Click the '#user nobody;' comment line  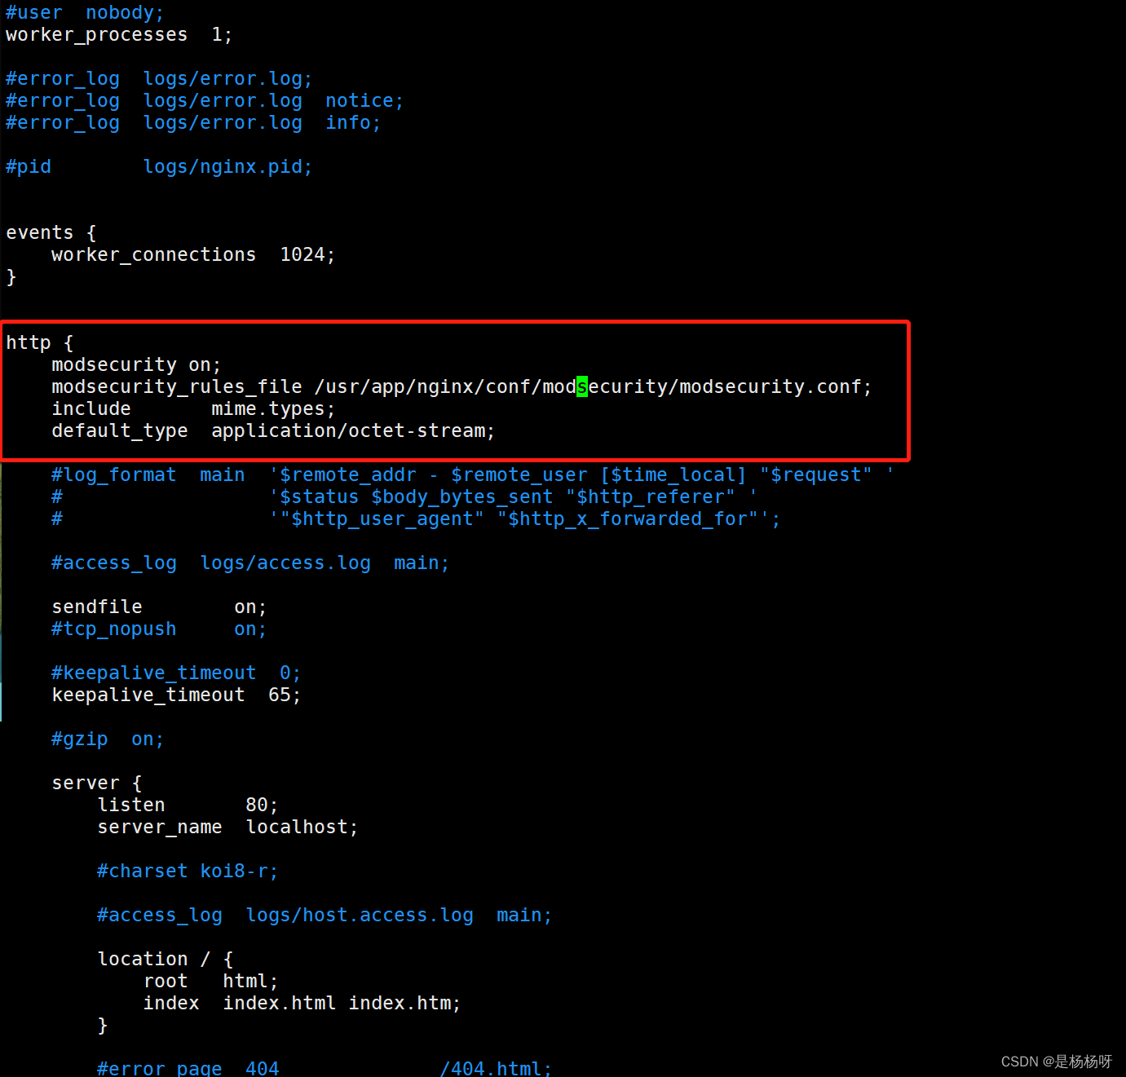[85, 13]
